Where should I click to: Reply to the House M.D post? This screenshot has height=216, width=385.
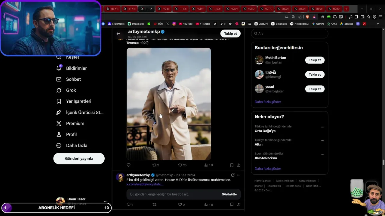coord(129,205)
